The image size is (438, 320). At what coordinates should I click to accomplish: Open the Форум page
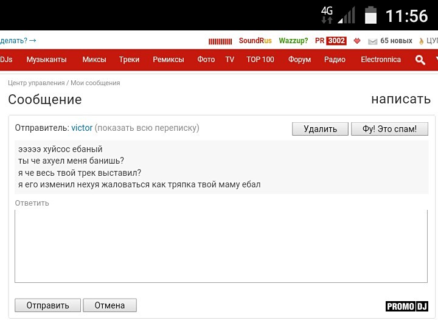pyautogui.click(x=299, y=60)
